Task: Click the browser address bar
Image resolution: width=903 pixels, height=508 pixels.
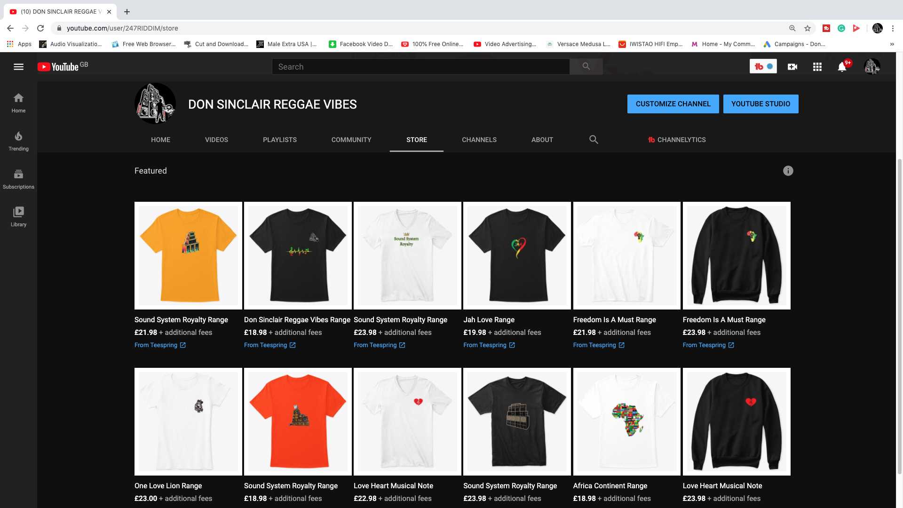Action: tap(419, 28)
